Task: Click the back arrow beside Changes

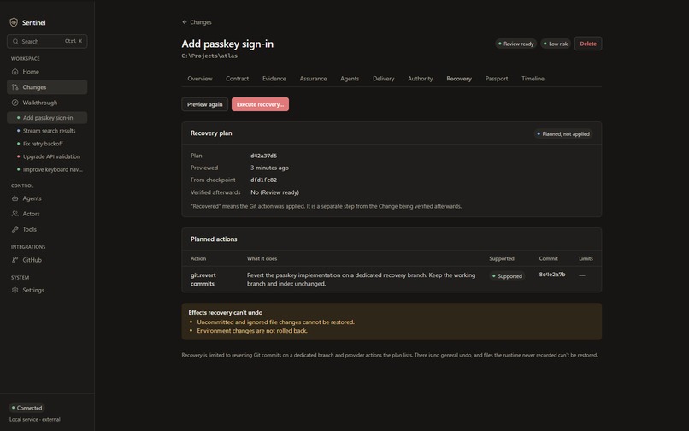Action: pyautogui.click(x=185, y=22)
